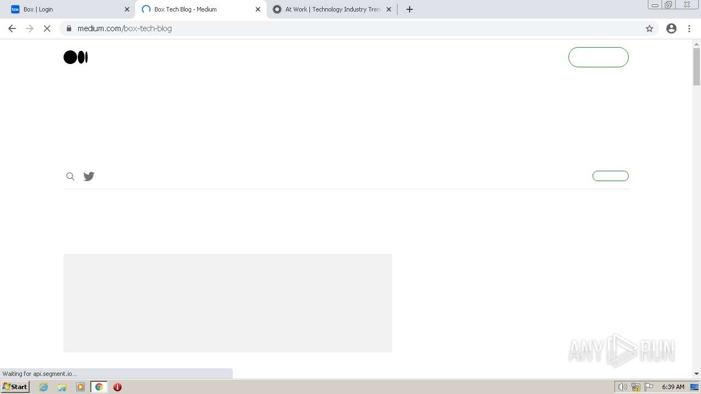Open the blog's Twitter bird icon
Image resolution: width=701 pixels, height=394 pixels.
(89, 176)
